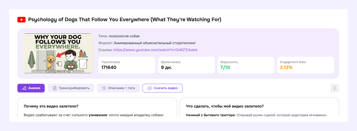Click the heading Почему это видео залетело?
357x131 pixels.
coord(51,106)
